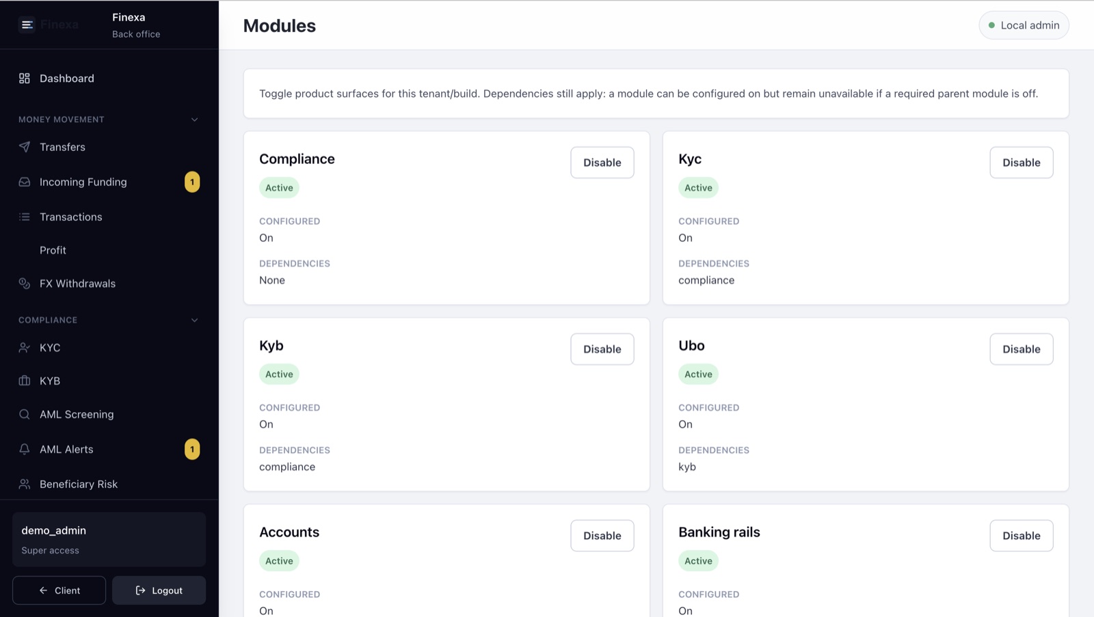Click the Beneficiary Risk users icon
This screenshot has width=1094, height=617.
point(25,484)
